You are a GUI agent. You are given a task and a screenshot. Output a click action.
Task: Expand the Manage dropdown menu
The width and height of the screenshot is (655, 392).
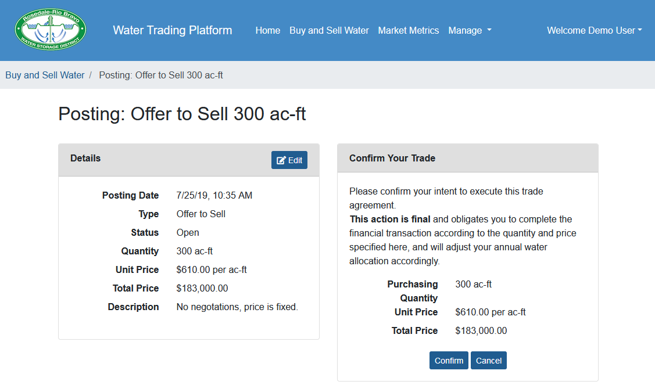click(470, 30)
